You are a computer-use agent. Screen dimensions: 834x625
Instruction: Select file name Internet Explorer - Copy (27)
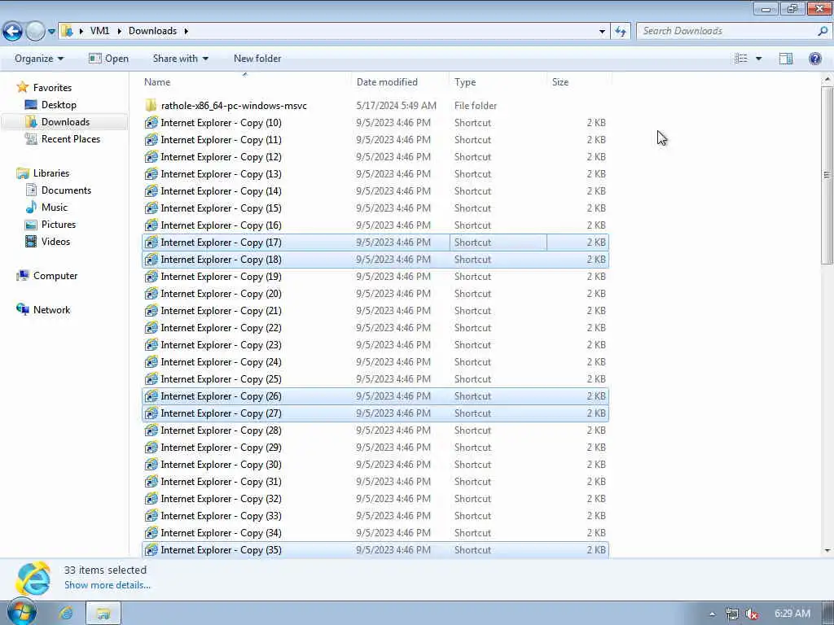(222, 413)
